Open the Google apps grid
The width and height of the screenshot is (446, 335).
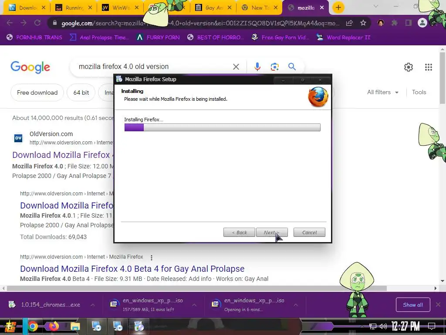click(x=429, y=67)
